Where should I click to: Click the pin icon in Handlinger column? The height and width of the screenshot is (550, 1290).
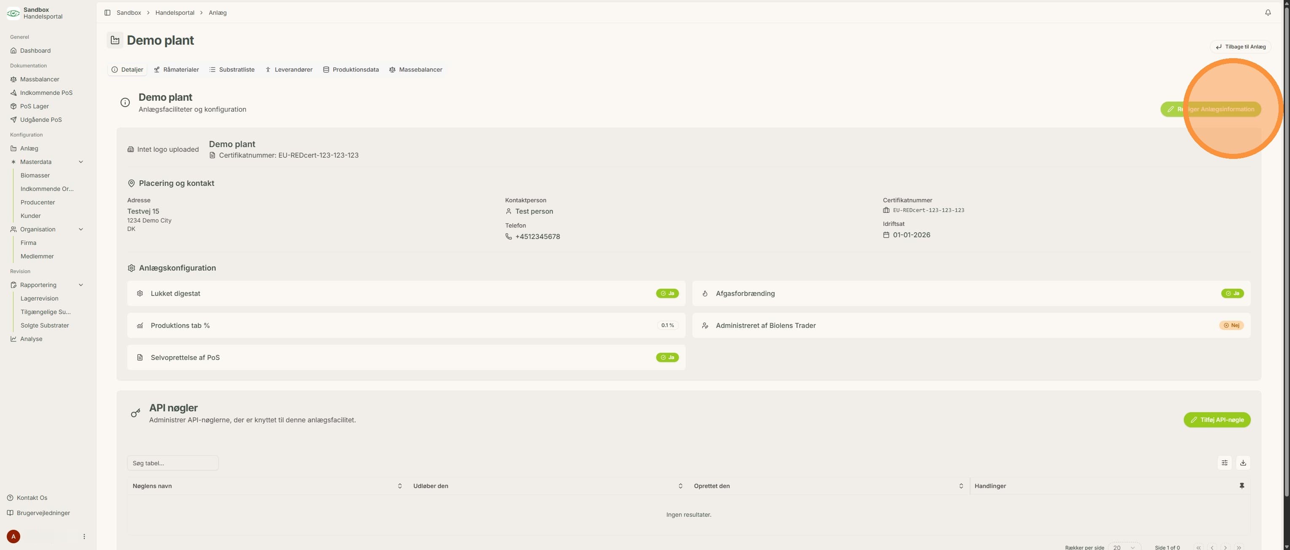tap(1242, 486)
